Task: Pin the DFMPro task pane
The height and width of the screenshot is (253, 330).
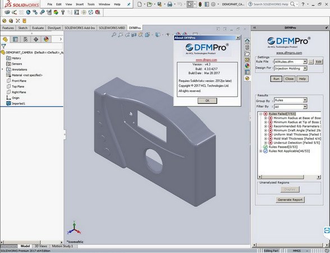Action: (x=326, y=28)
